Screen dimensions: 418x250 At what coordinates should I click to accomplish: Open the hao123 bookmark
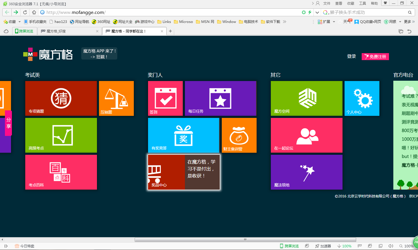click(x=58, y=22)
